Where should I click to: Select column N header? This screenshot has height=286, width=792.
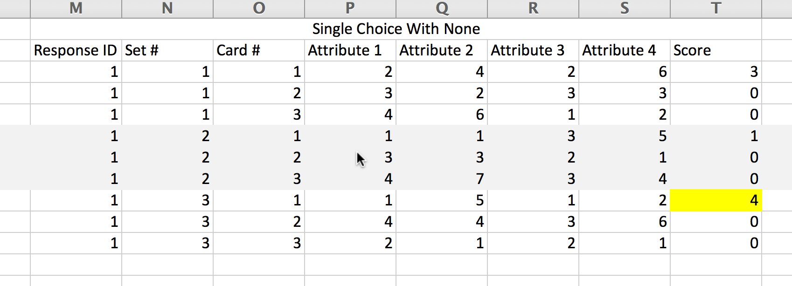[x=167, y=8]
